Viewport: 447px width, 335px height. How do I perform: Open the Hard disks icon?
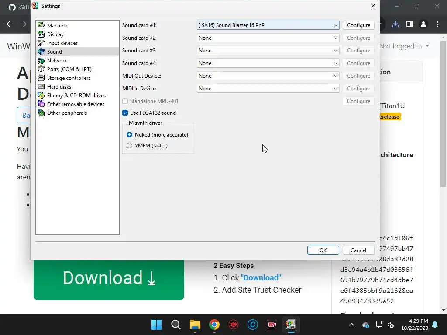tap(41, 87)
